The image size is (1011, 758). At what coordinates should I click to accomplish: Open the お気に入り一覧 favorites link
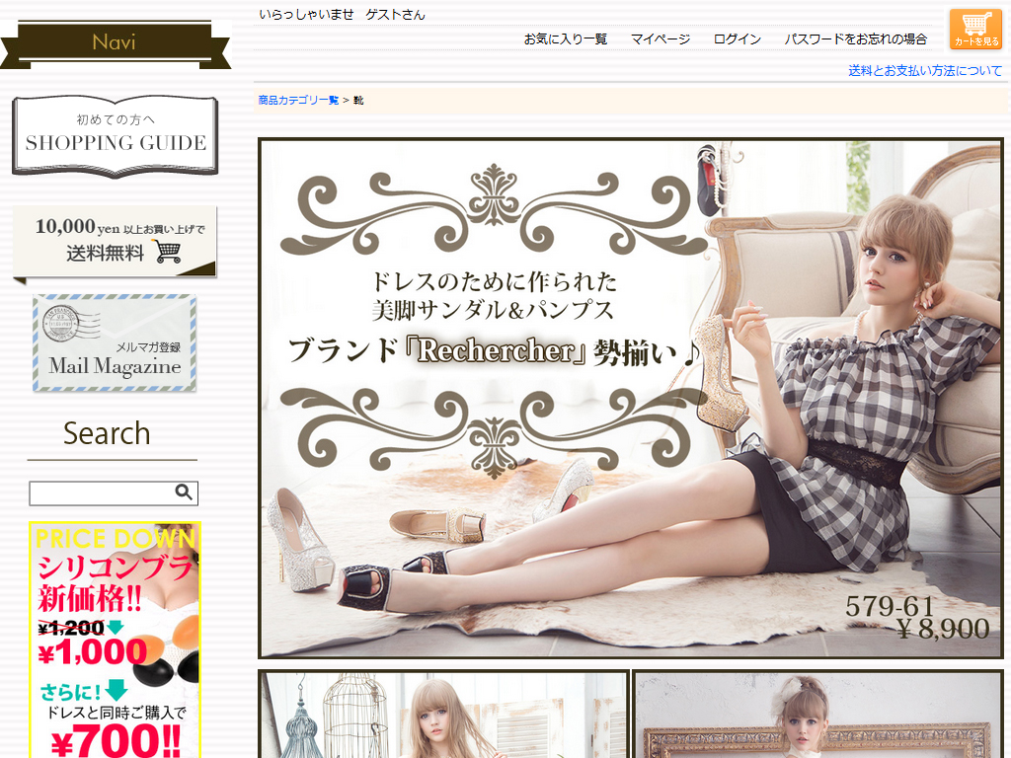(x=566, y=39)
